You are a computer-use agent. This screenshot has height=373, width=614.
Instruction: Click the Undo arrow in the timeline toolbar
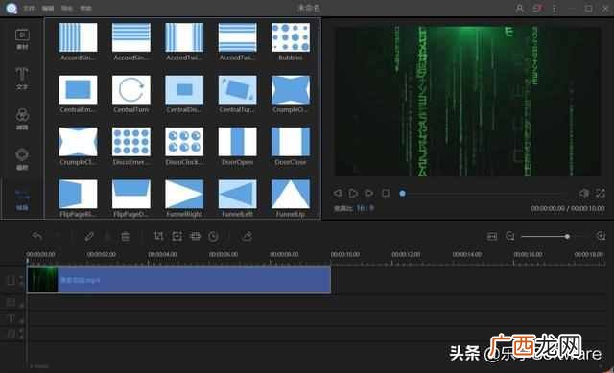point(37,236)
